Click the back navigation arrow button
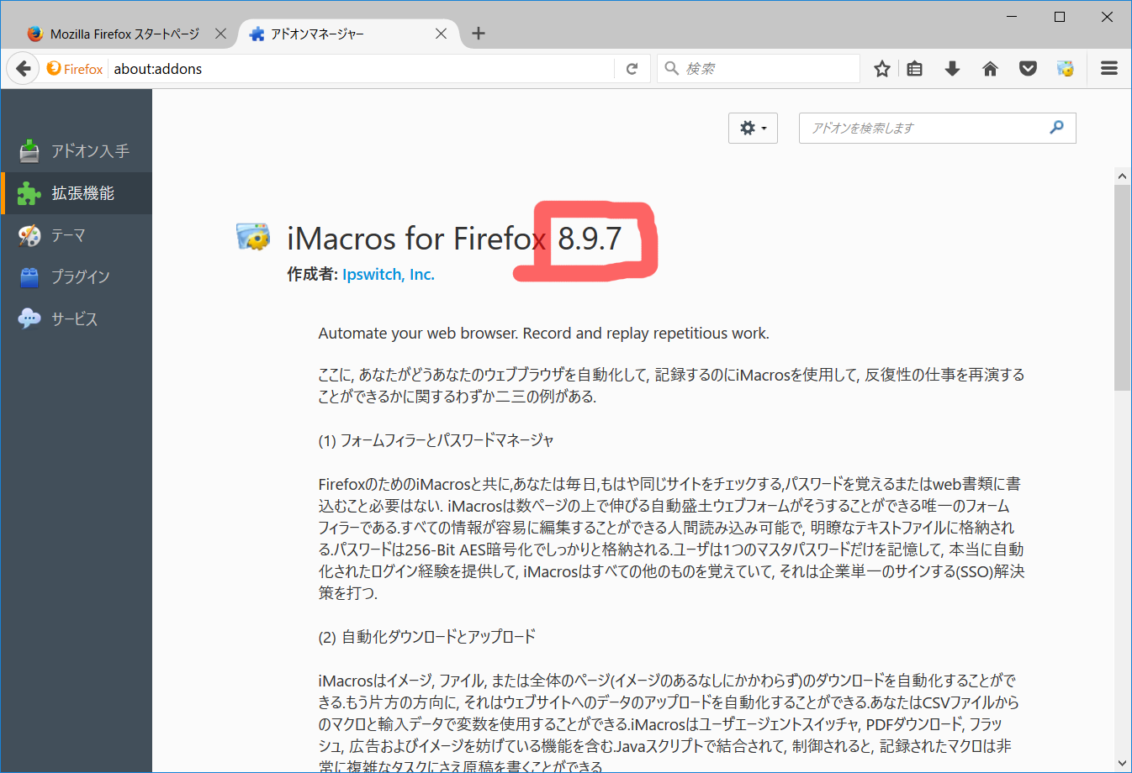The image size is (1132, 773). click(24, 69)
